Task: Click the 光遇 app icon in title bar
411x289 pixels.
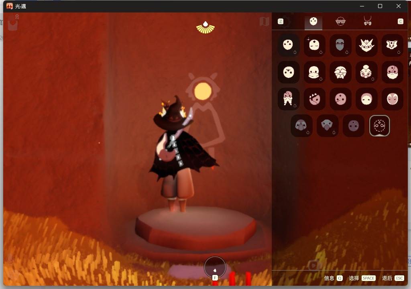Action: point(10,6)
